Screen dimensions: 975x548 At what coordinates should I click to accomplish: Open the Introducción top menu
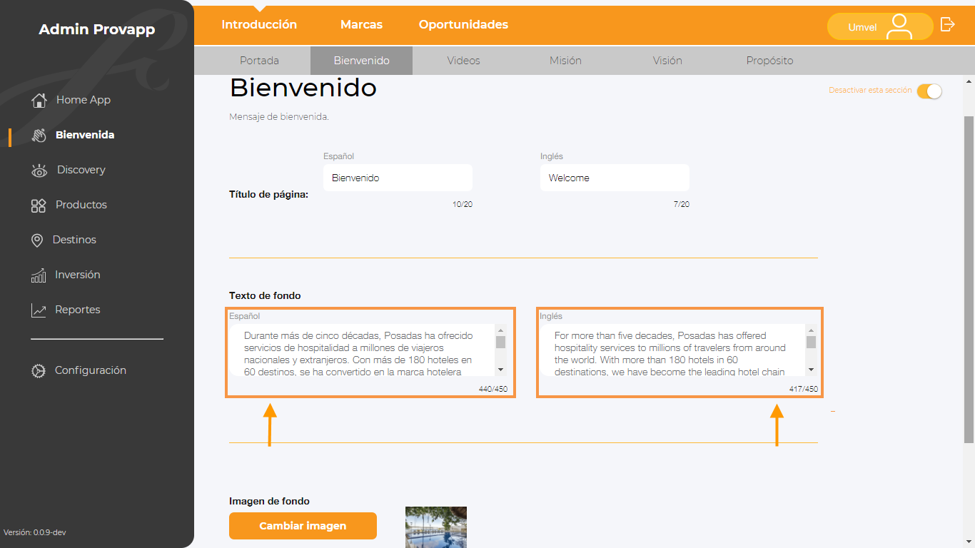point(259,24)
